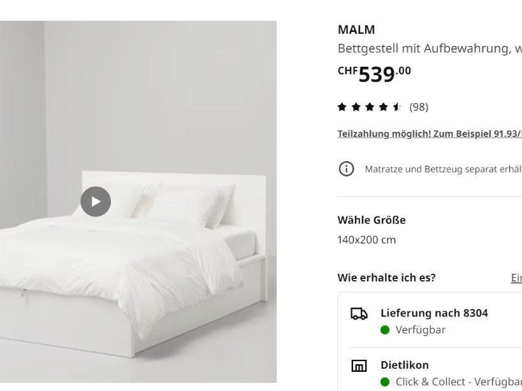Image resolution: width=522 pixels, height=391 pixels.
Task: Click the delivery truck icon
Action: pyautogui.click(x=359, y=313)
